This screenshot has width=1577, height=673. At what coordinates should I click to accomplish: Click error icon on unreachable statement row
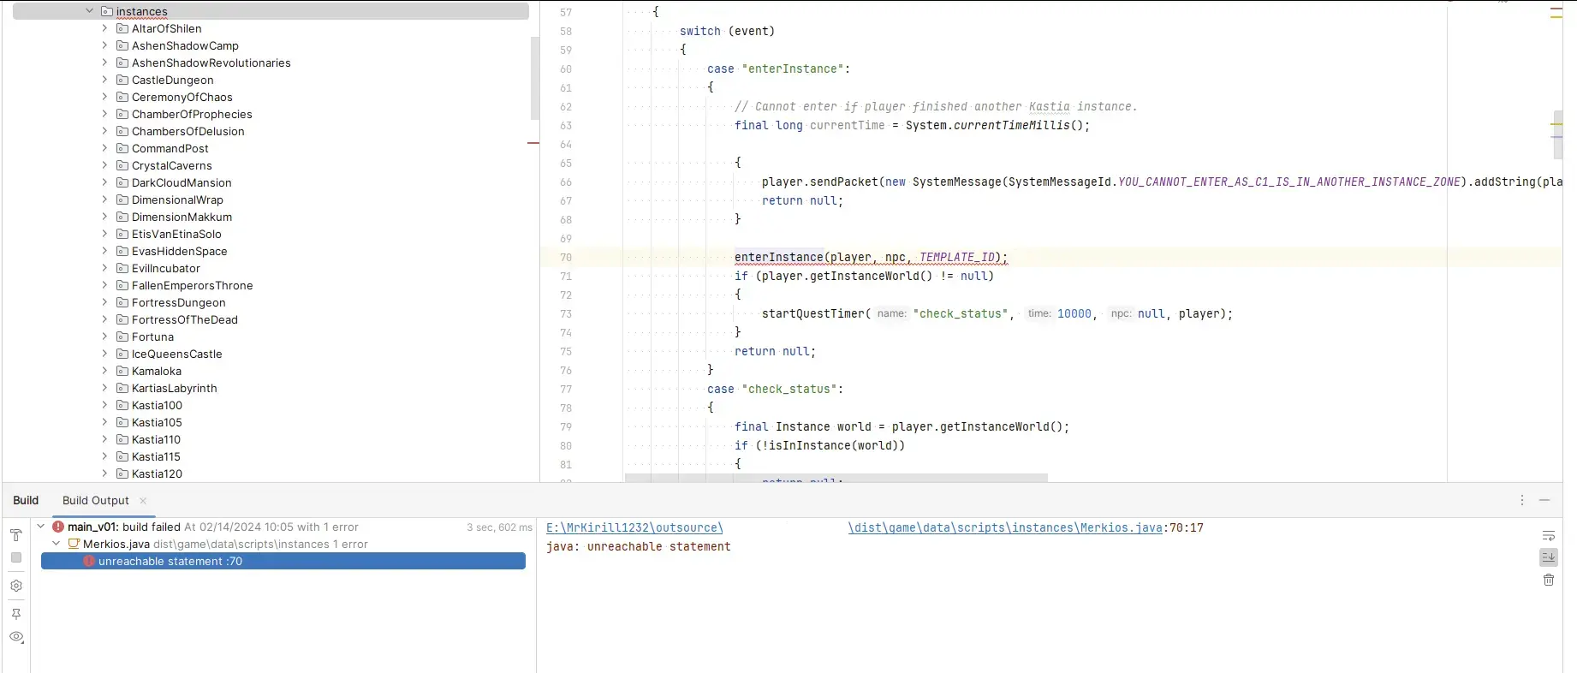click(x=89, y=562)
